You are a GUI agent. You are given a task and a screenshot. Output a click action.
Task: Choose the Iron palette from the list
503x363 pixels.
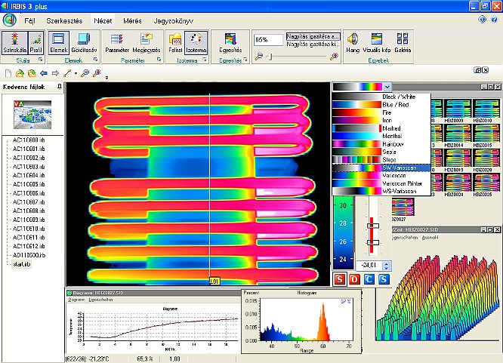point(387,120)
